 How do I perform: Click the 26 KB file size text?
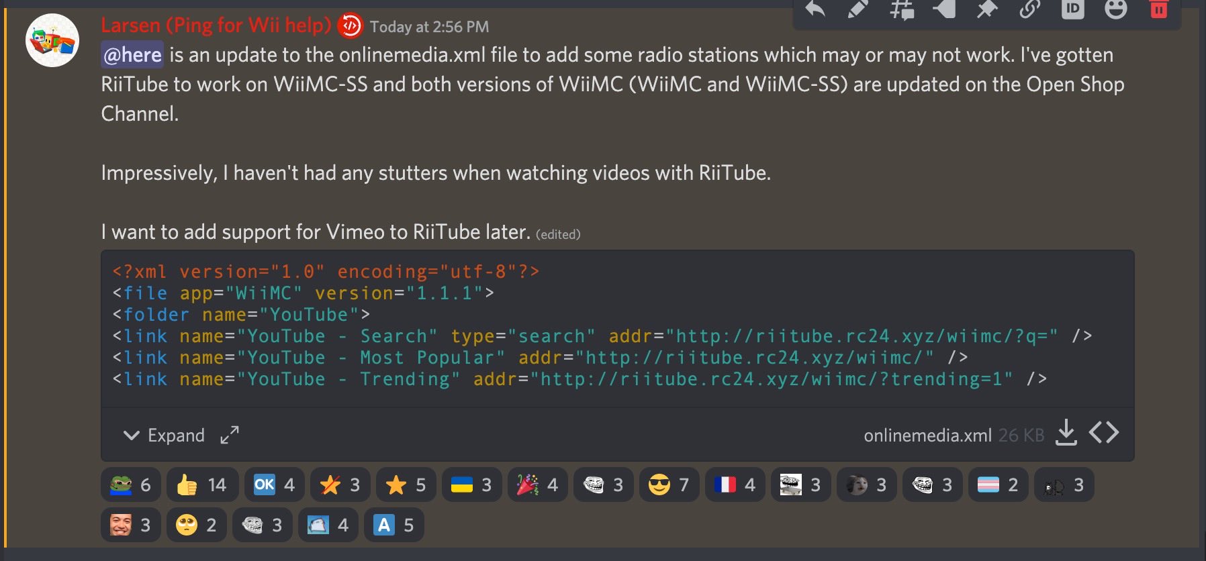(1021, 436)
